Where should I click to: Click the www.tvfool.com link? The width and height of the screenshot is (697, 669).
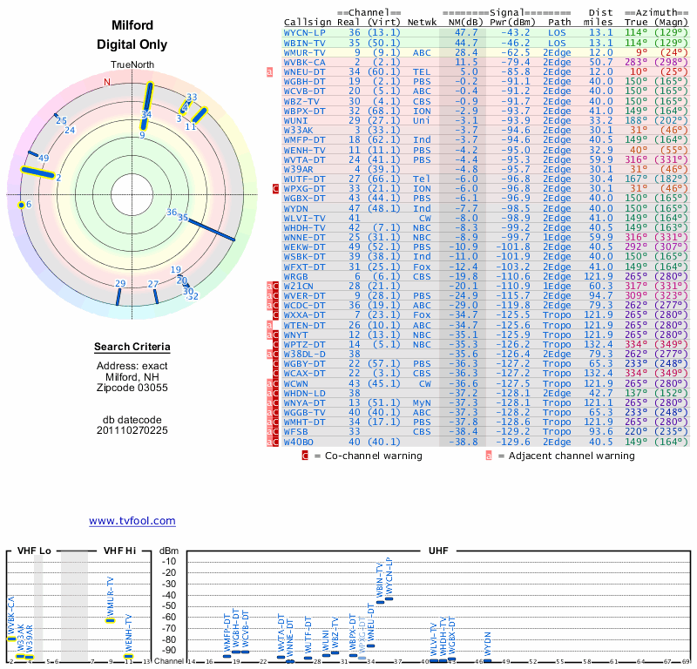point(132,521)
